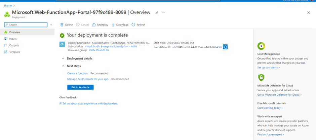Open the Outputs menu item
The image size is (316, 140).
[x=27, y=45]
